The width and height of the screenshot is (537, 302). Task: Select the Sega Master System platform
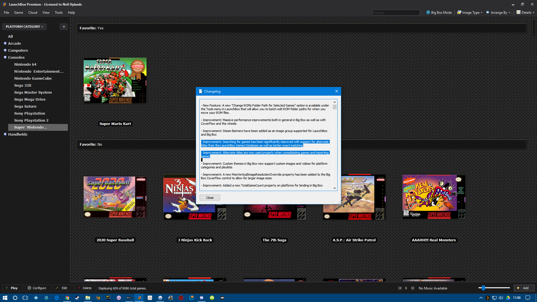[x=33, y=92]
